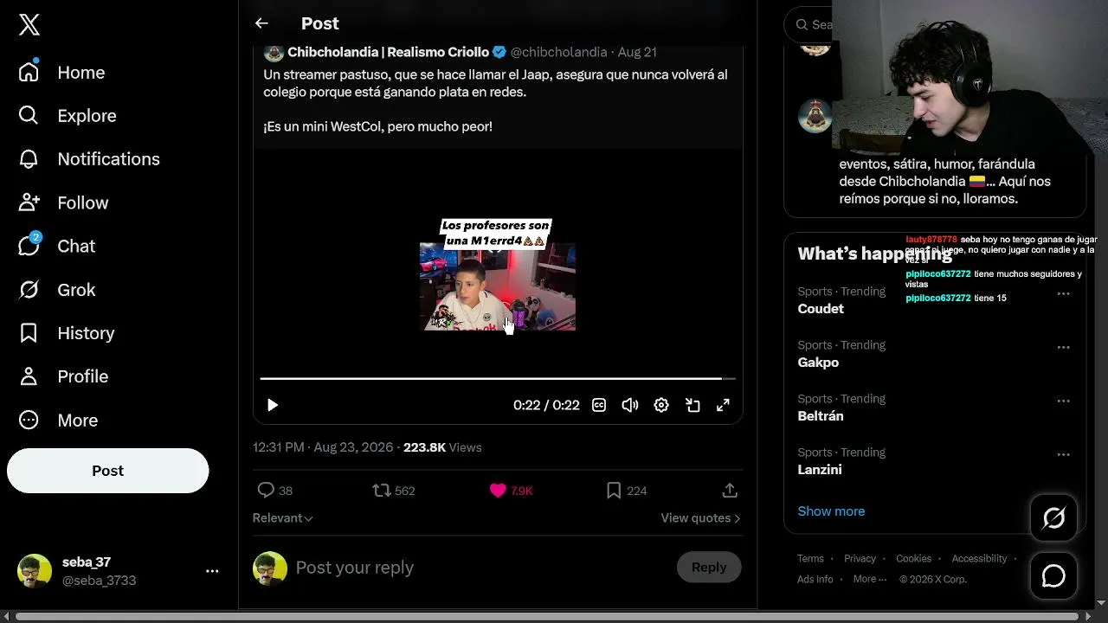The height and width of the screenshot is (623, 1108).
Task: Go to Profile in the sidebar
Action: pyautogui.click(x=63, y=376)
